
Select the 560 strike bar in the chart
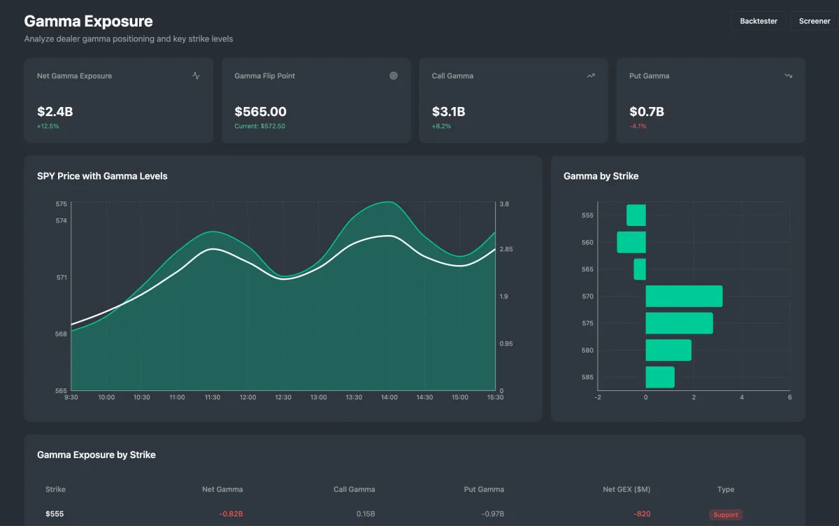(x=631, y=242)
